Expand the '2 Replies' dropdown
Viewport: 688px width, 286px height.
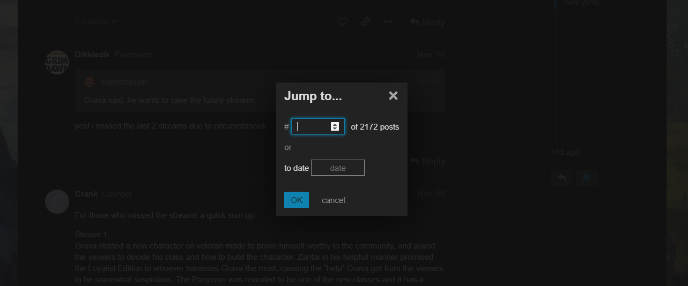97,21
